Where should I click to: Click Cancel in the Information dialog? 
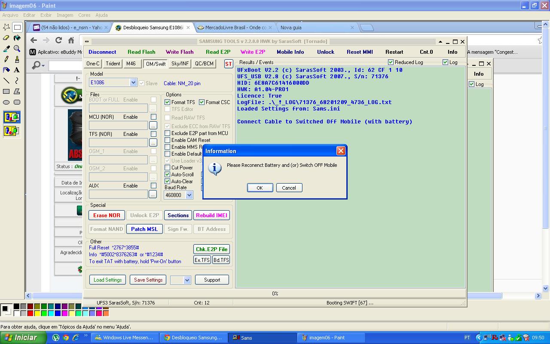click(x=289, y=188)
